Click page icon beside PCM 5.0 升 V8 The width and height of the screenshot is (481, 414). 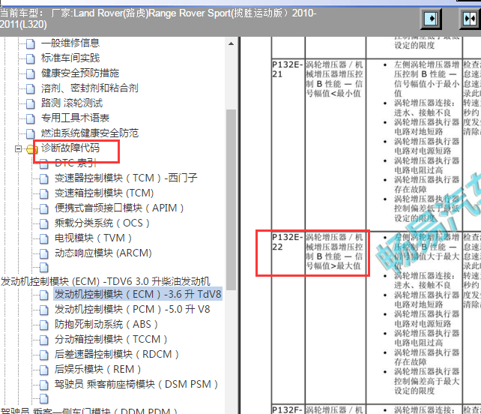pyautogui.click(x=44, y=310)
